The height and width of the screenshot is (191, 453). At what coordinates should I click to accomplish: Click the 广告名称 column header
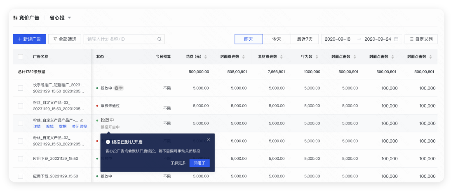(x=40, y=57)
